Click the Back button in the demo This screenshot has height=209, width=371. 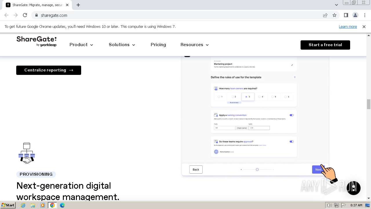(196, 170)
